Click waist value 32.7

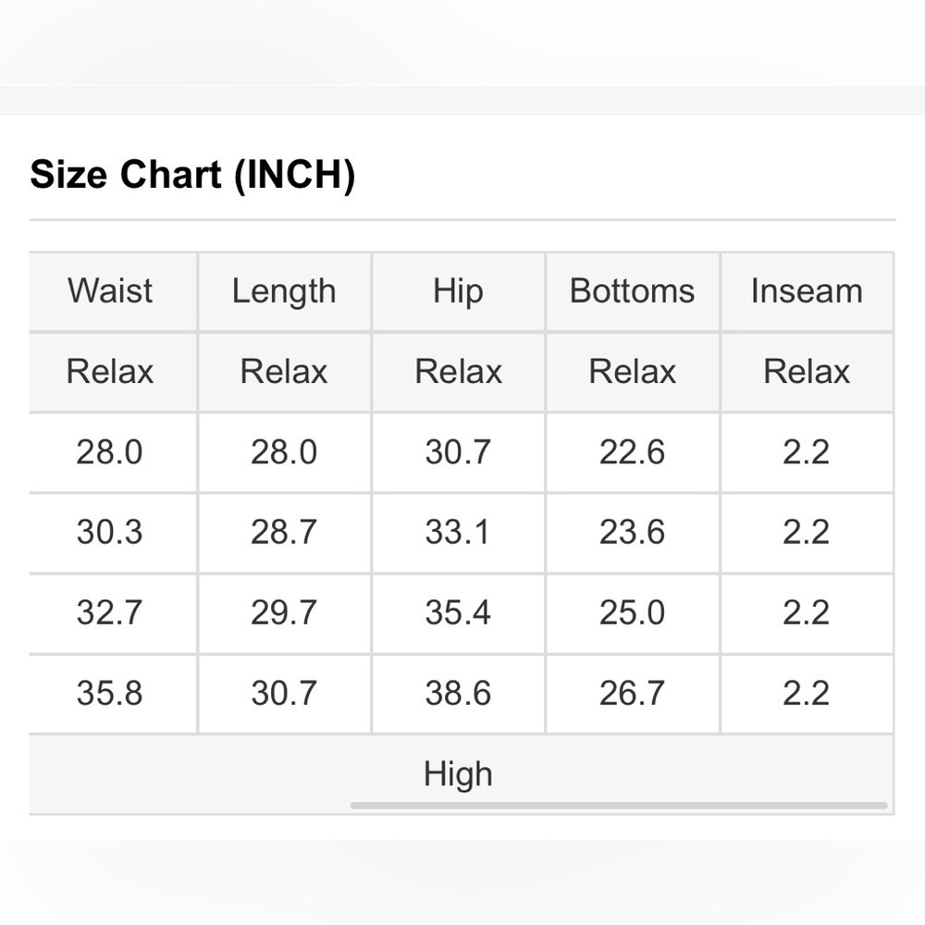[110, 612]
